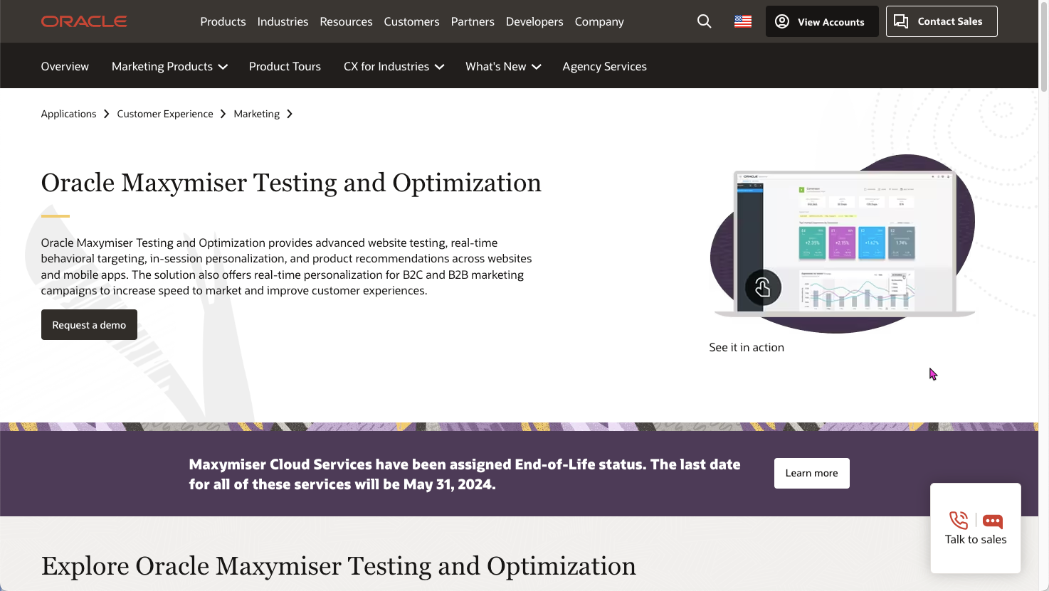Open the search magnifier icon

[x=704, y=21]
